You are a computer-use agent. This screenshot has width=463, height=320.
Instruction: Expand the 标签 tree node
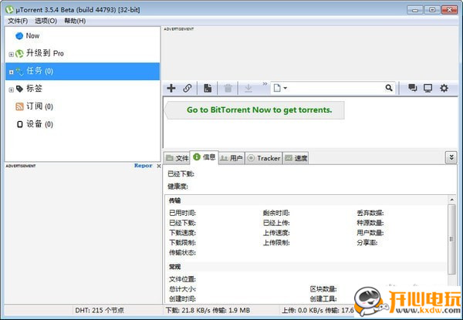click(x=11, y=89)
